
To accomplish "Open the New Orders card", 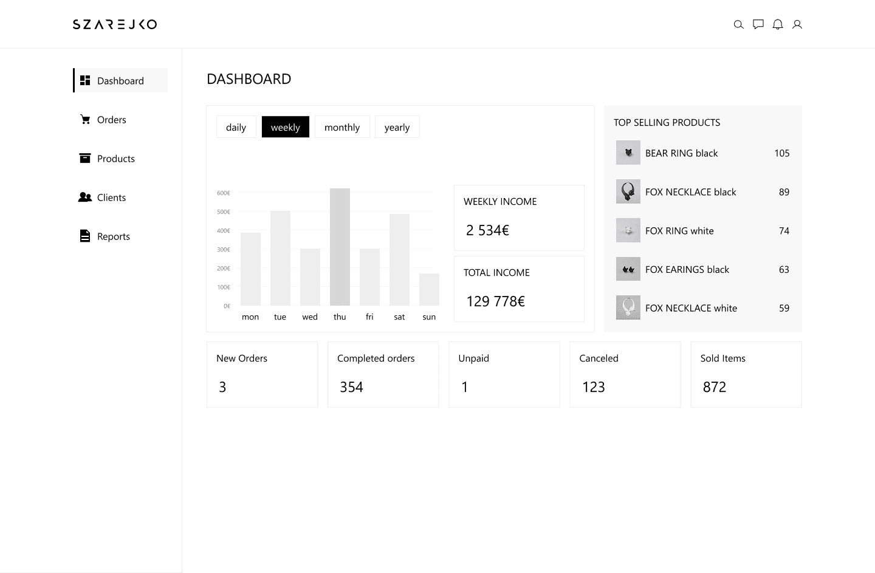I will pyautogui.click(x=262, y=374).
